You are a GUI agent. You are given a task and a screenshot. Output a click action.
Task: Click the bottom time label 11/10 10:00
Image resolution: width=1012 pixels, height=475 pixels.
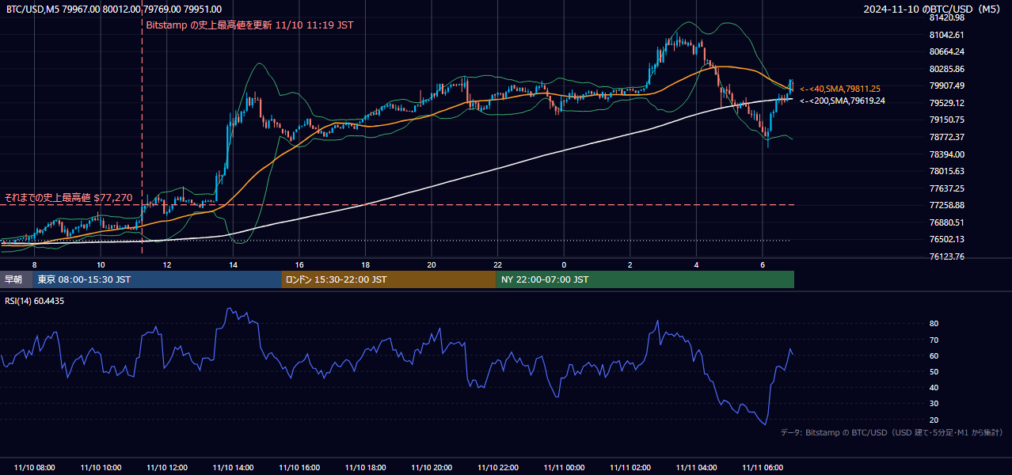(101, 468)
